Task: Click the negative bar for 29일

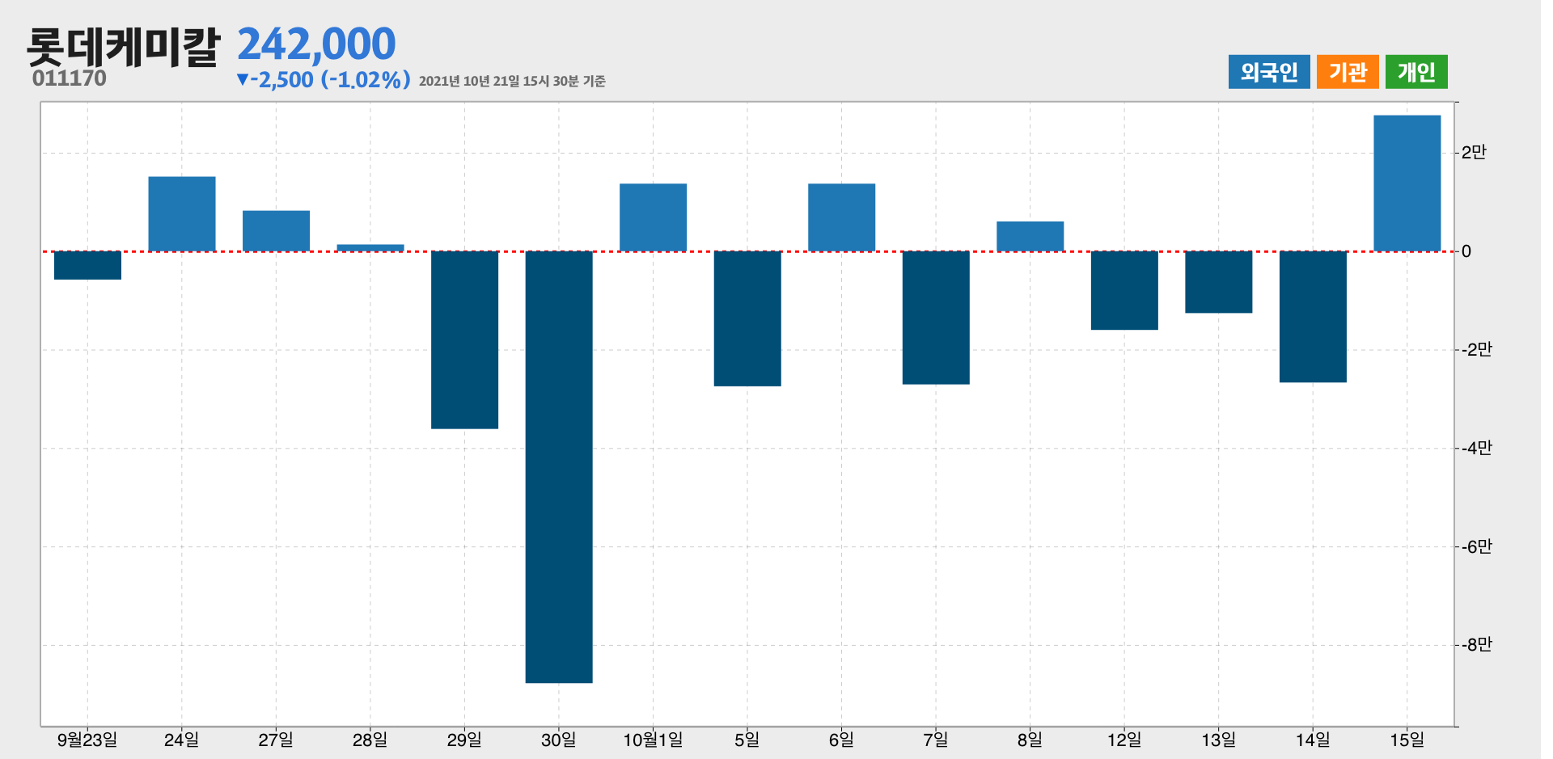Action: (464, 339)
